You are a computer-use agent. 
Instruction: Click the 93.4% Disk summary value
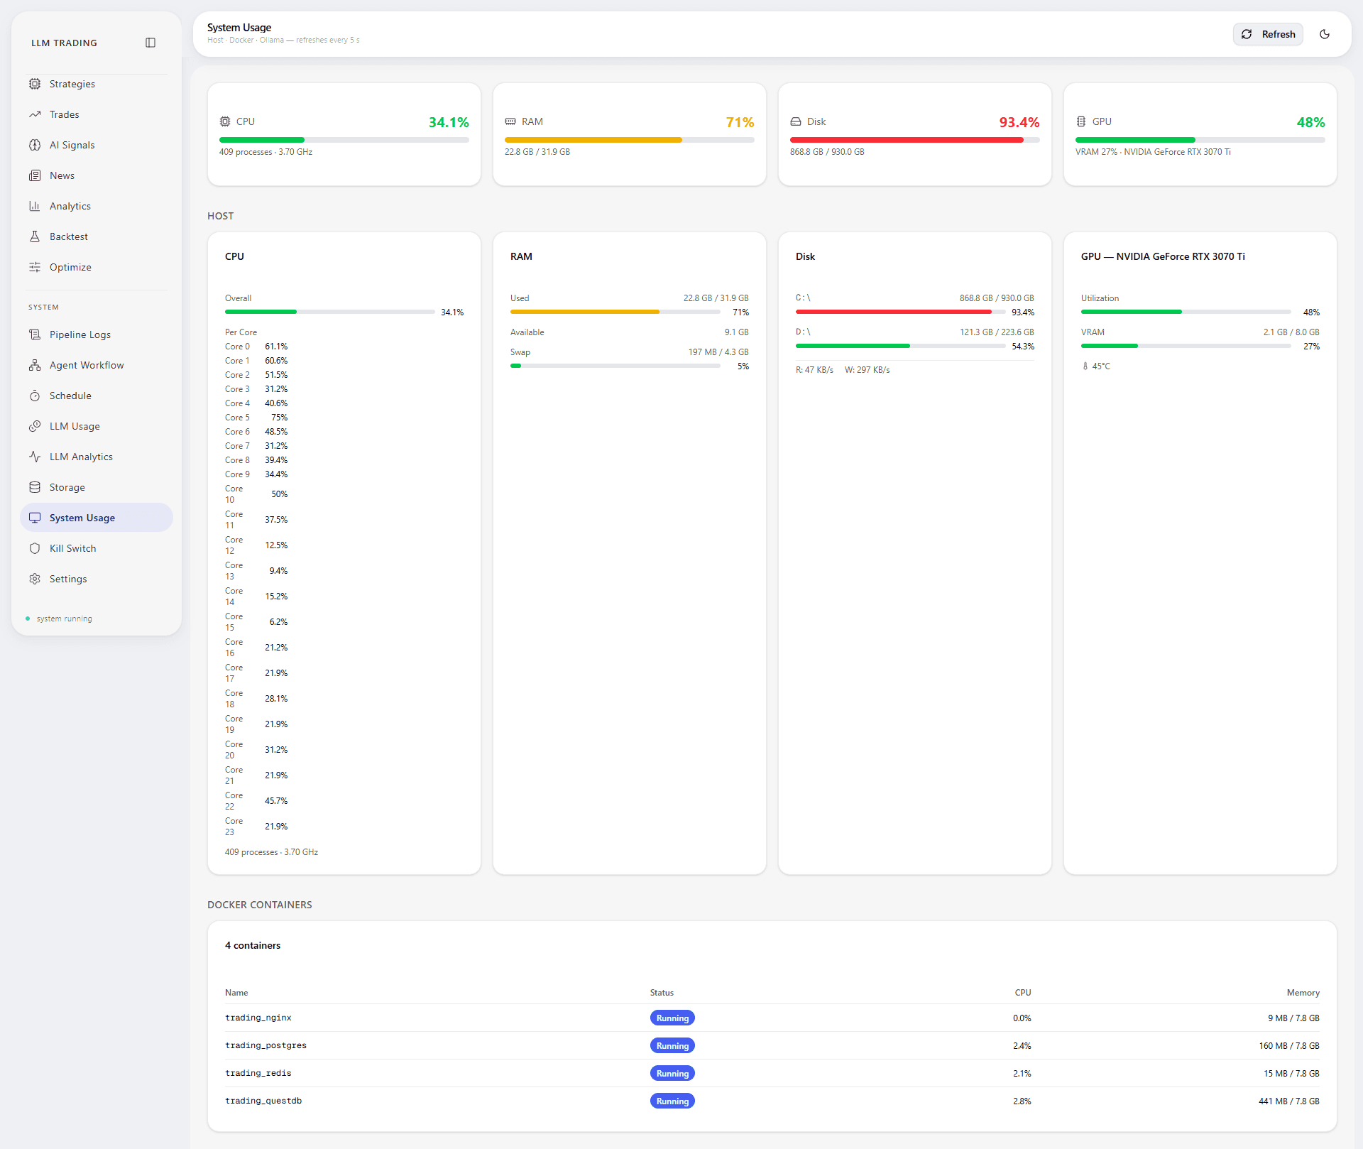click(1019, 122)
